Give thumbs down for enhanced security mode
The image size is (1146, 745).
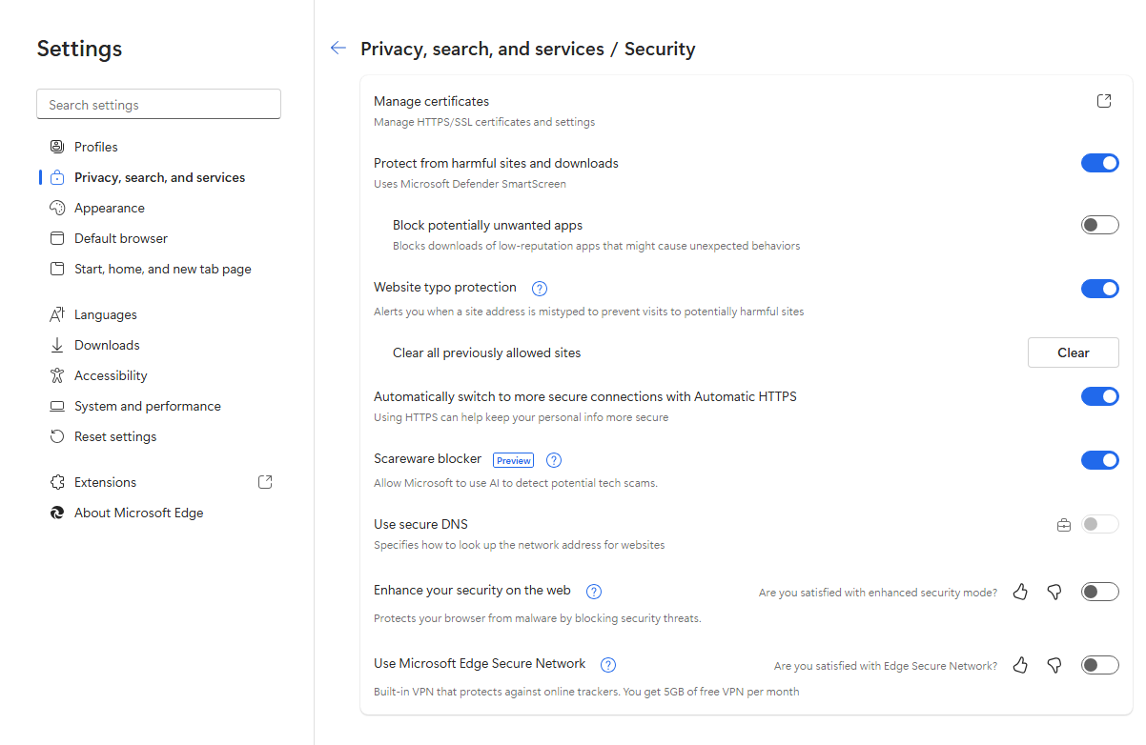tap(1054, 592)
